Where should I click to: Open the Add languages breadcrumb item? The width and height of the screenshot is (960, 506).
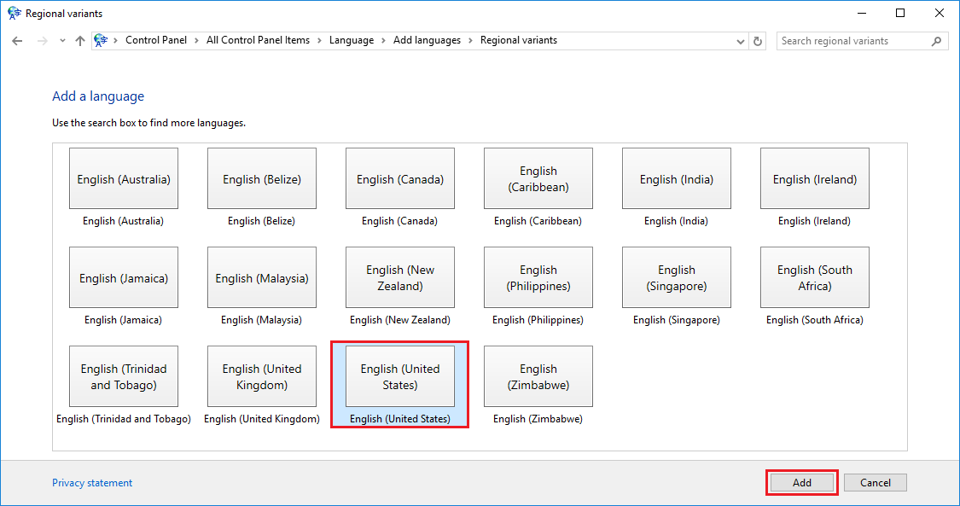point(427,40)
